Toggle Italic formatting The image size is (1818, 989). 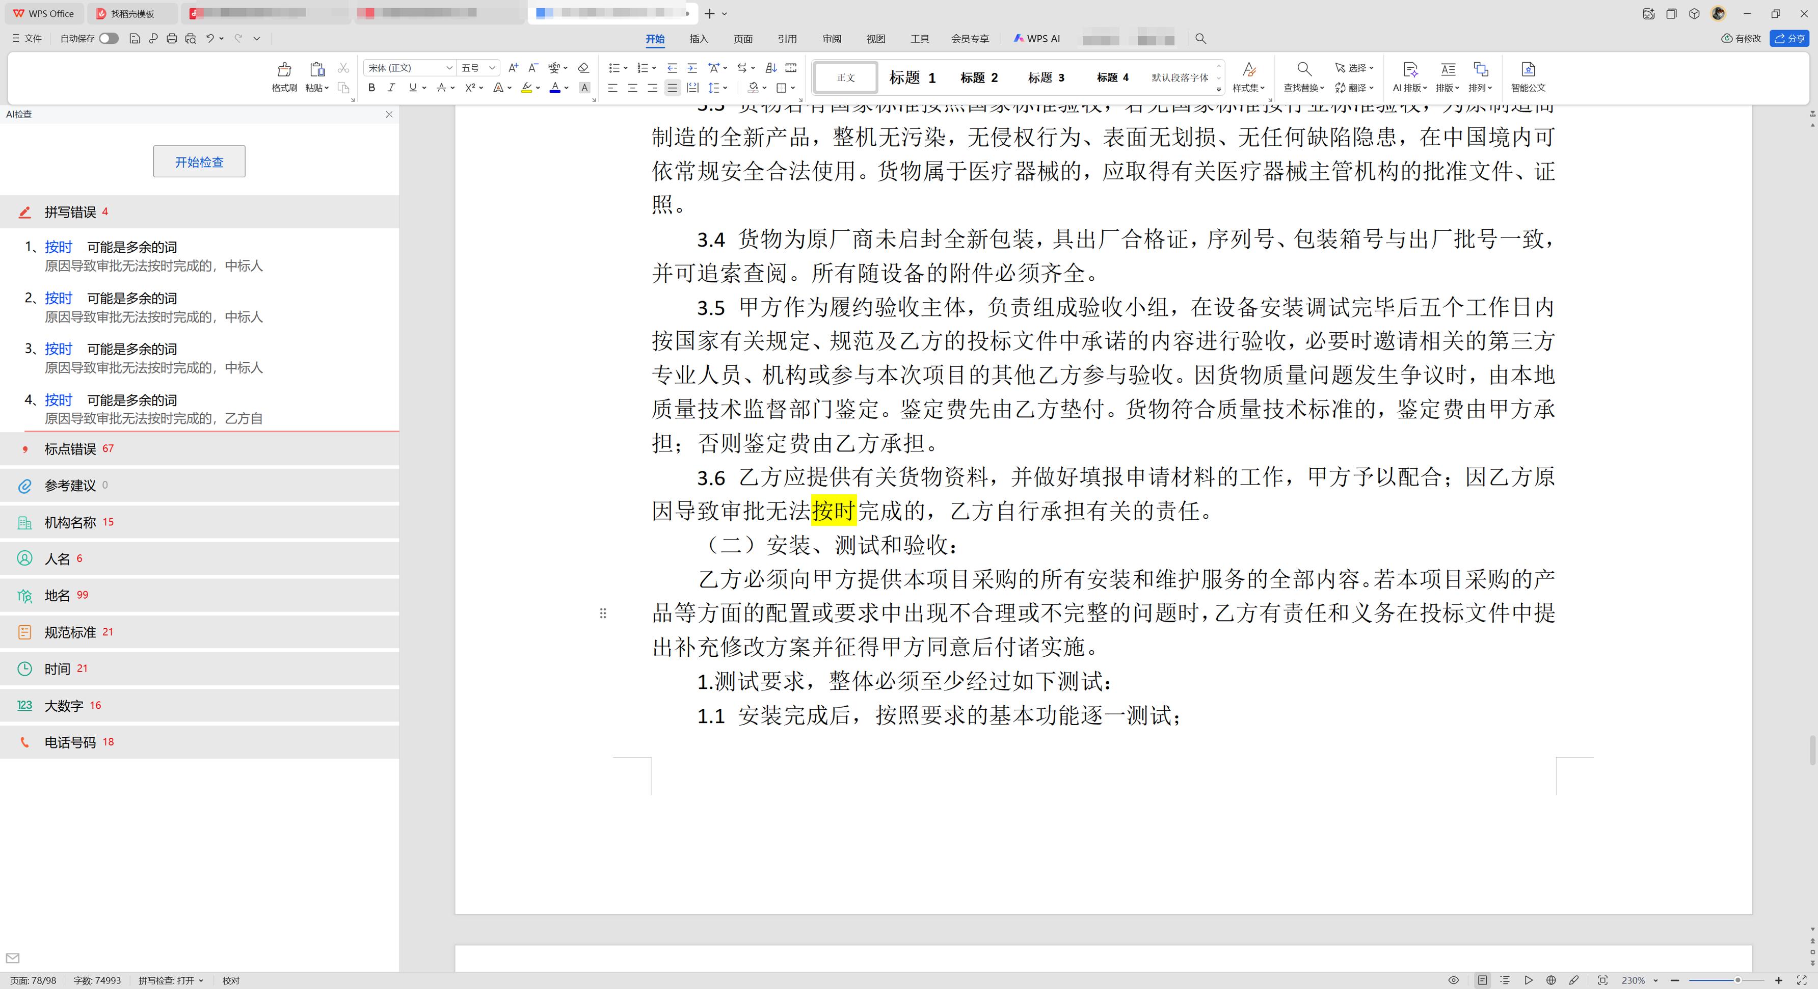pyautogui.click(x=391, y=88)
